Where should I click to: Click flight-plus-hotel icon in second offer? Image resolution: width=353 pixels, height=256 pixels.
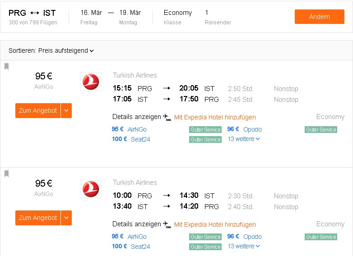pos(167,224)
